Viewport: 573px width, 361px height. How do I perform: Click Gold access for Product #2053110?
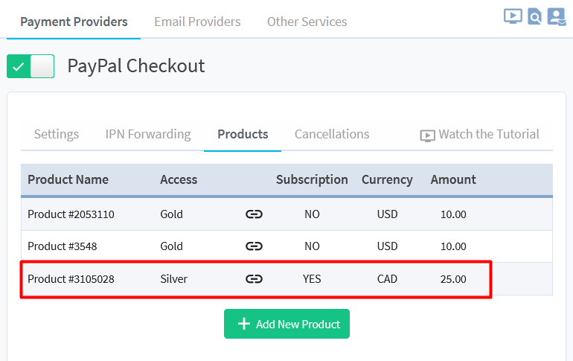171,214
